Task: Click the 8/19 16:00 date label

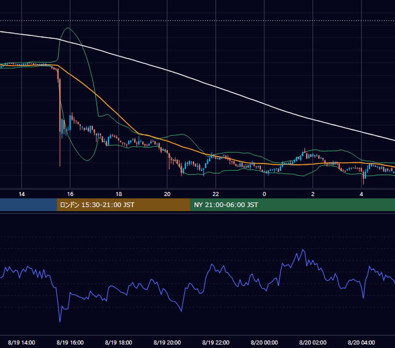Action: (x=70, y=342)
